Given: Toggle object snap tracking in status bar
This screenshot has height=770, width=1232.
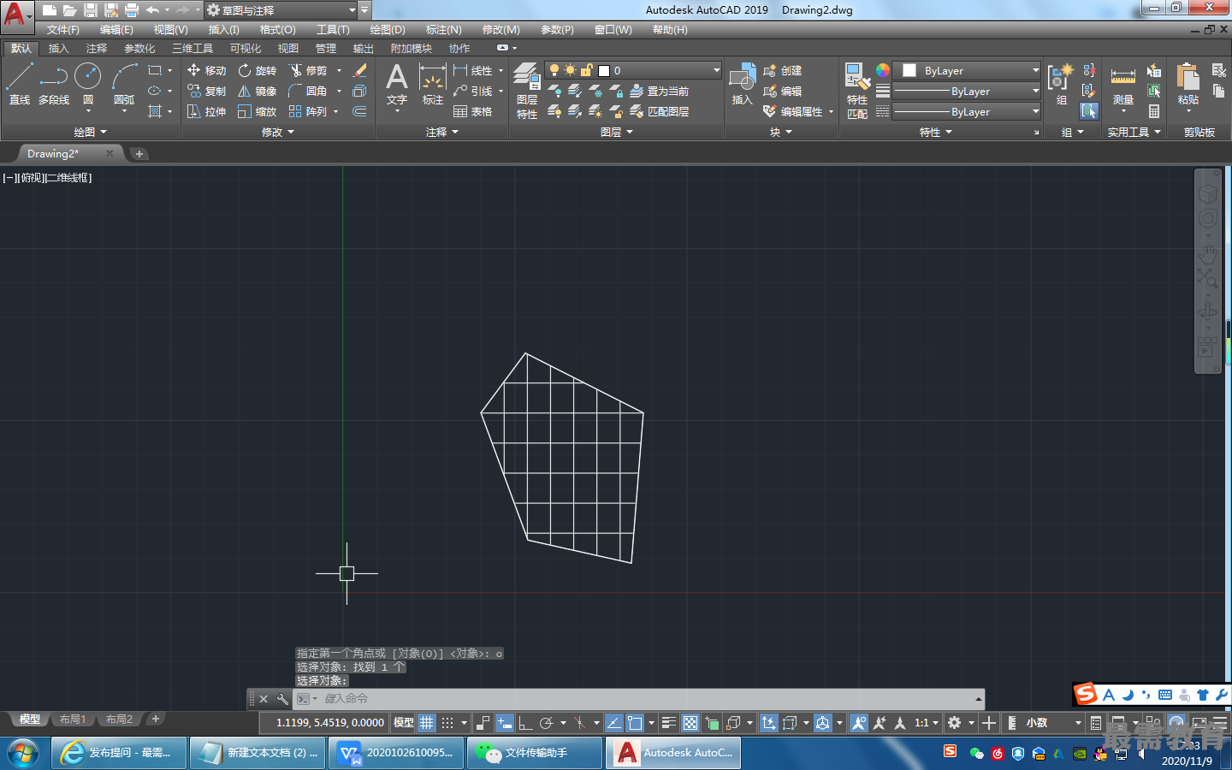Looking at the screenshot, I should [x=613, y=723].
